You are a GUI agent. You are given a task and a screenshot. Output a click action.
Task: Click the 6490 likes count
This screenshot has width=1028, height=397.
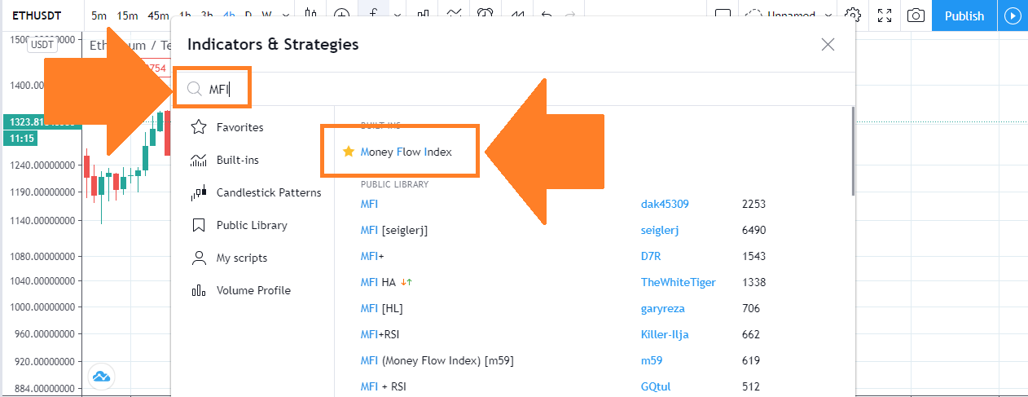(753, 230)
